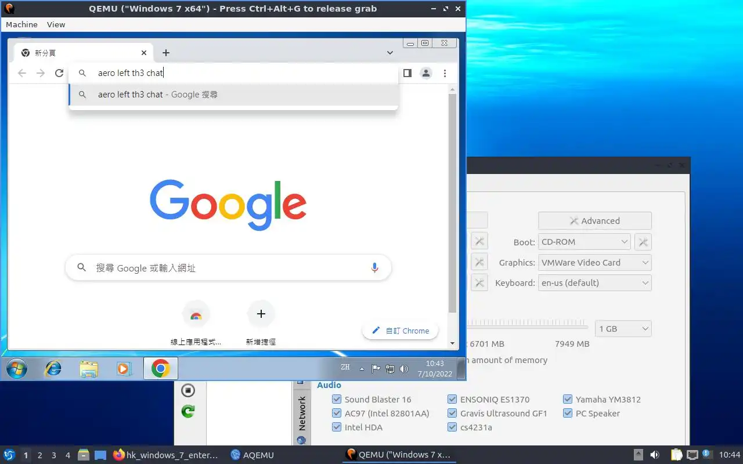The width and height of the screenshot is (743, 464).
Task: Toggle Gravis Ultrasound GF1 checkbox
Action: 452,413
